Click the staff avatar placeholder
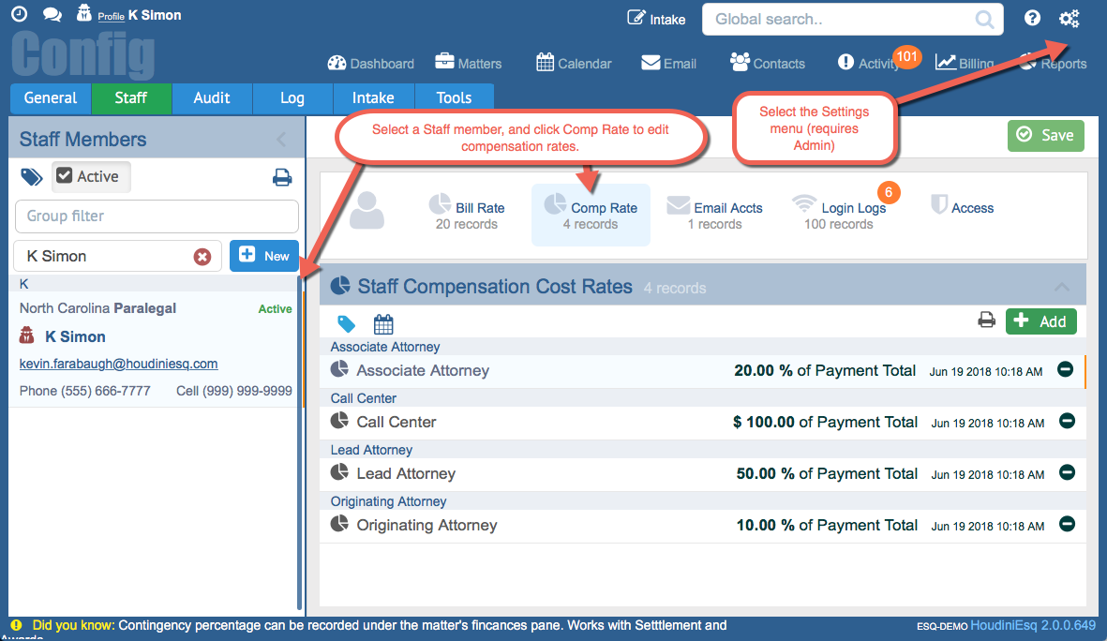Viewport: 1107px width, 641px height. pyautogui.click(x=367, y=210)
